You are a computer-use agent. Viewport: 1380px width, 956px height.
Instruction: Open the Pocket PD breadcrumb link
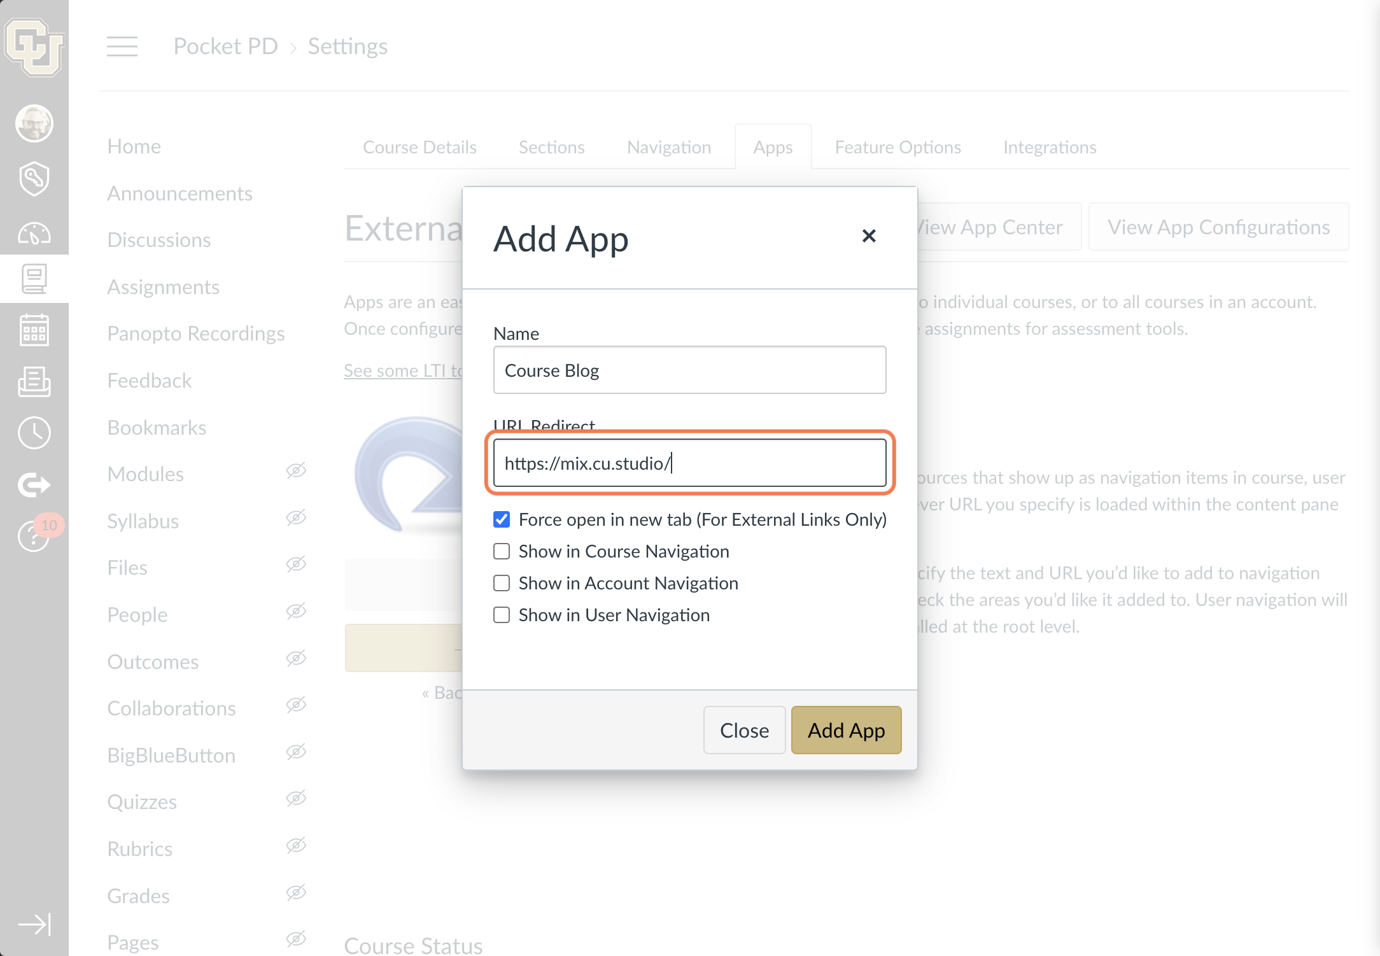pos(225,46)
